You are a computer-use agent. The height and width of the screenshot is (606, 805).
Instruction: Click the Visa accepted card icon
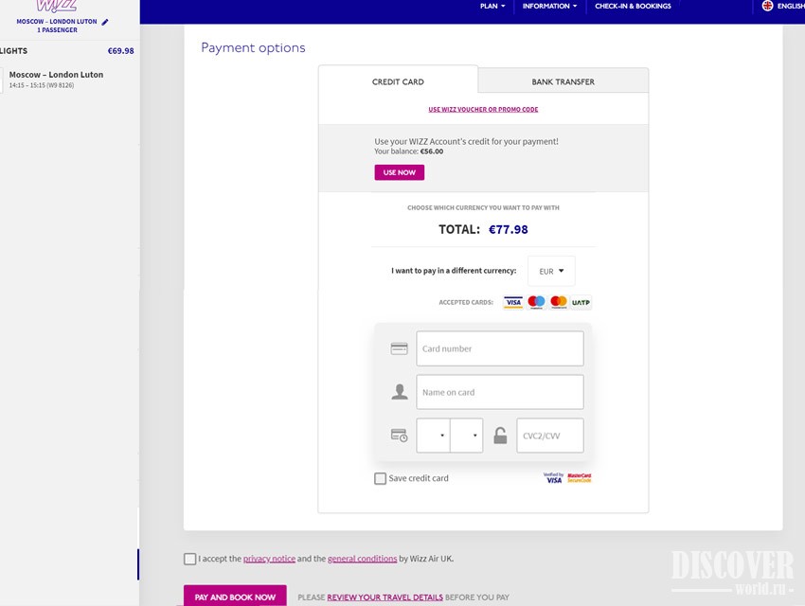click(x=512, y=303)
